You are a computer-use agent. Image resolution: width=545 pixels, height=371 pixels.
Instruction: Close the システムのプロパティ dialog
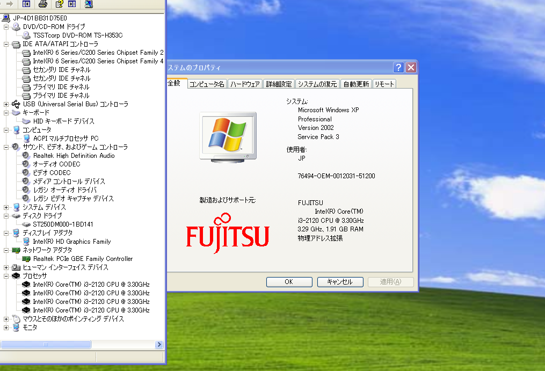tap(411, 67)
